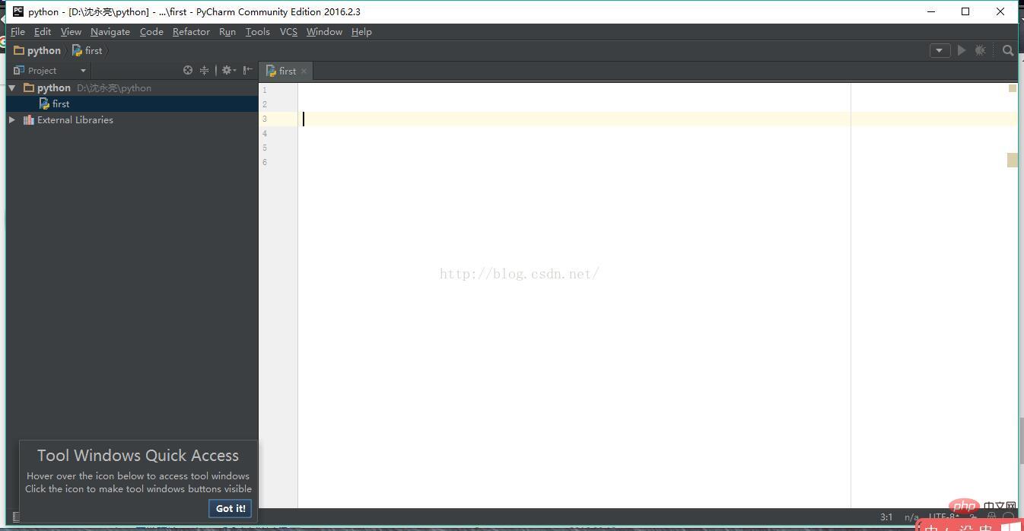Select the python root folder in tree
This screenshot has width=1024, height=531.
click(x=132, y=88)
